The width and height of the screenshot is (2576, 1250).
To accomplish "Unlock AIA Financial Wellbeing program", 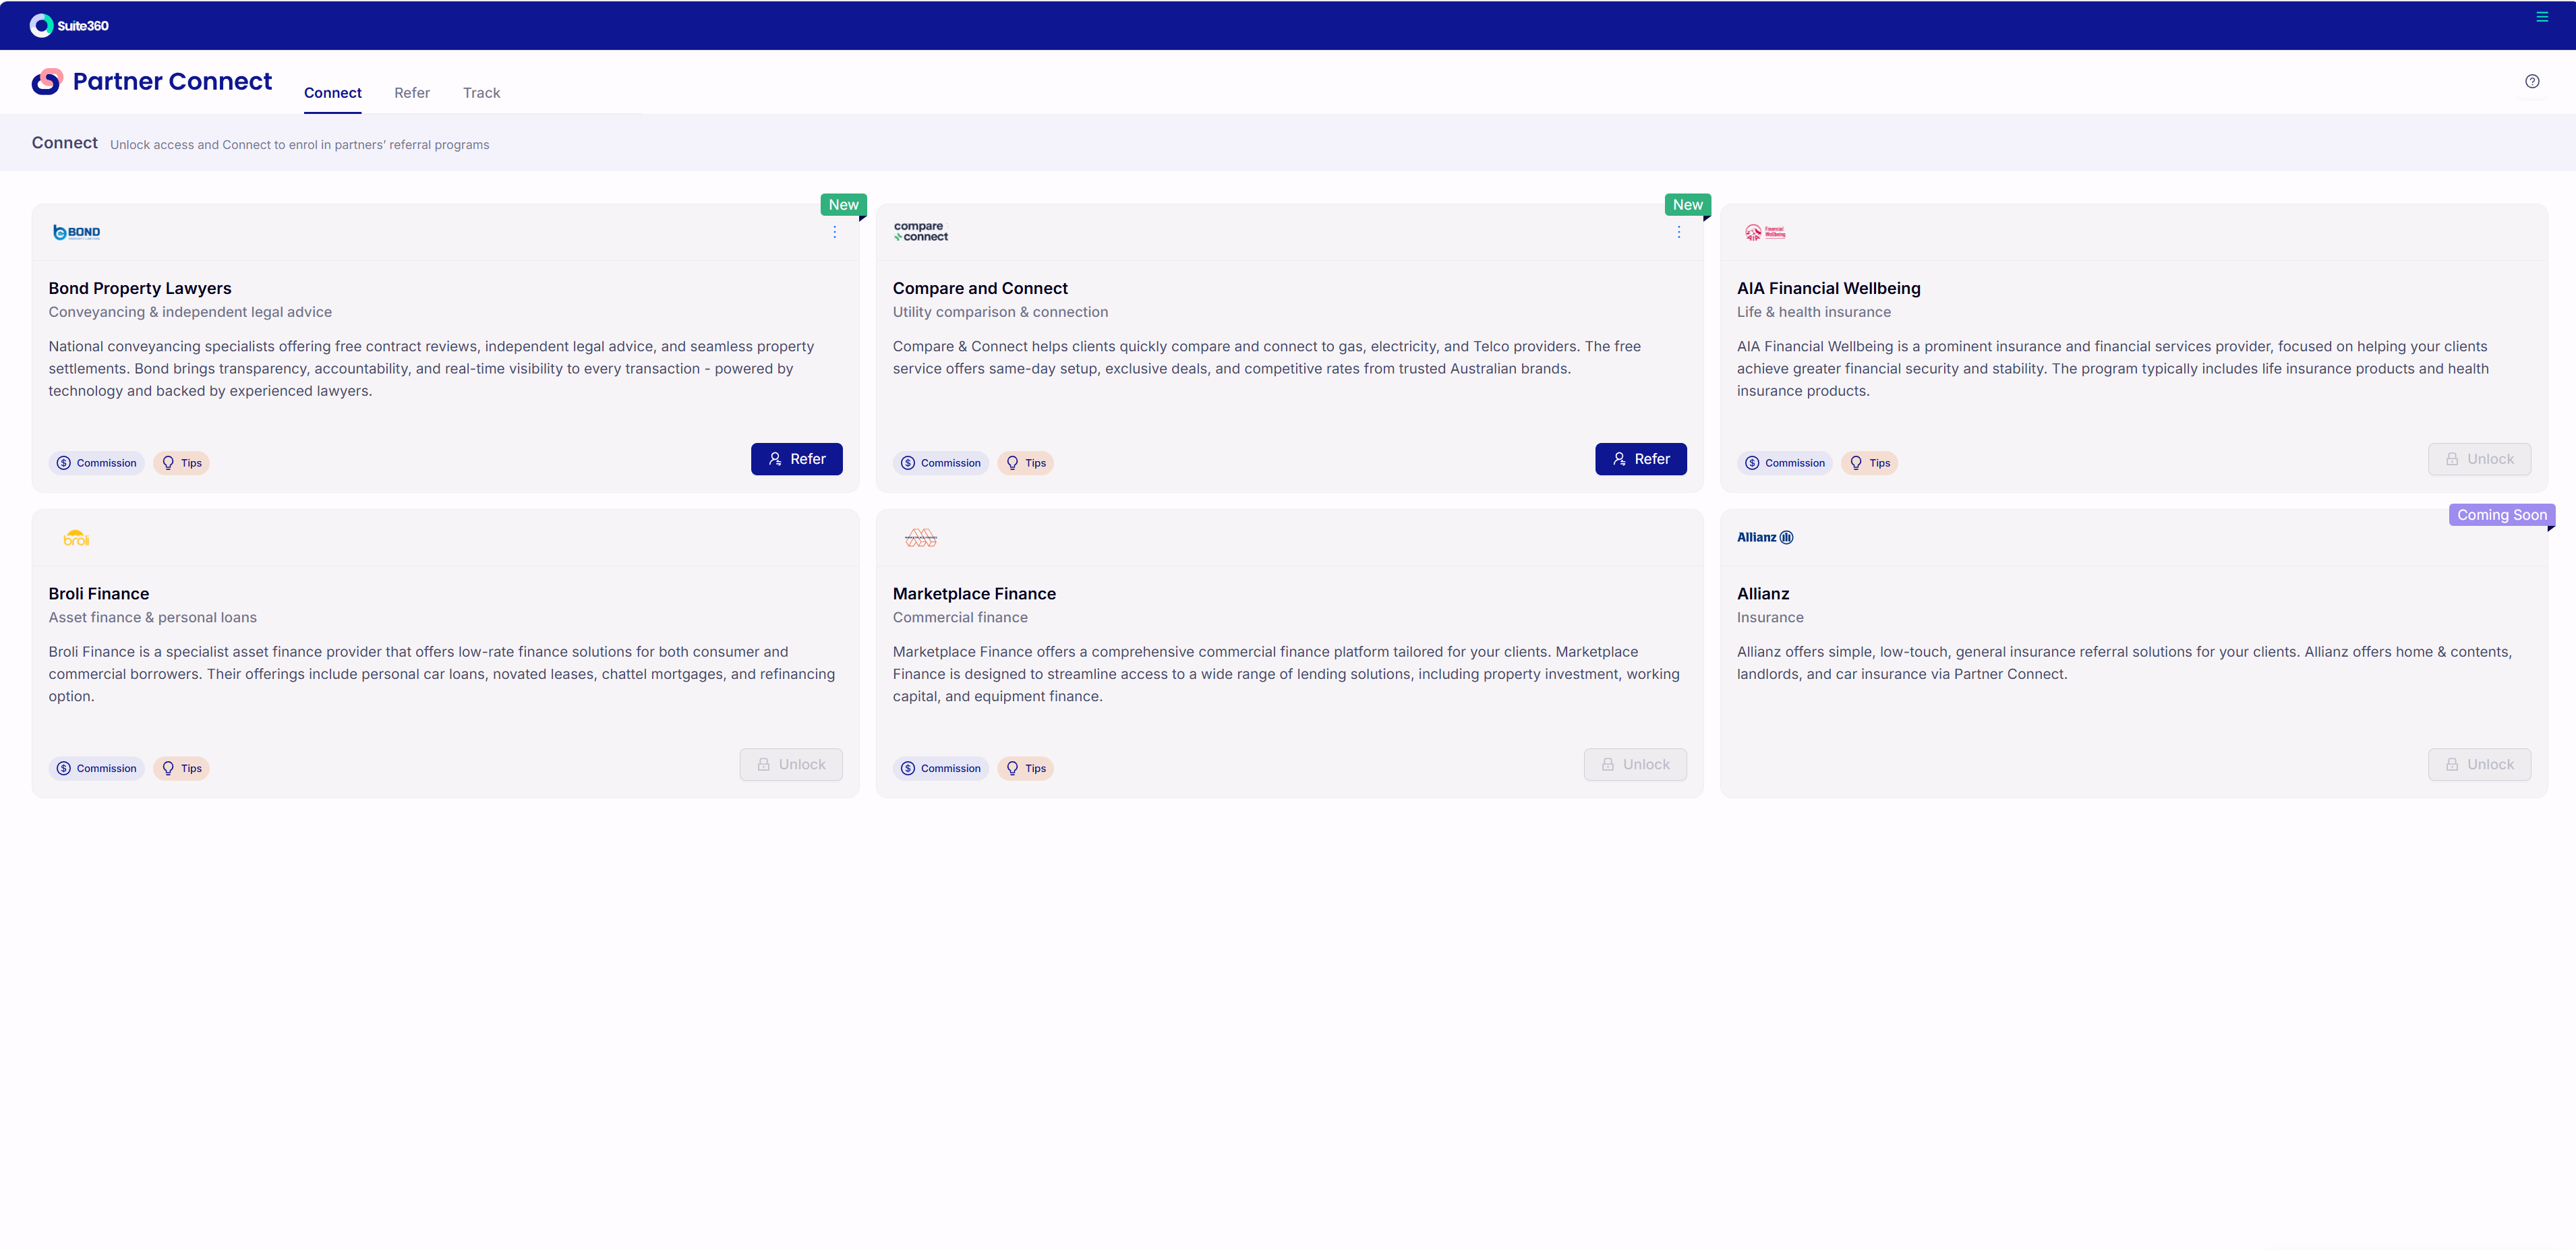I will point(2479,459).
